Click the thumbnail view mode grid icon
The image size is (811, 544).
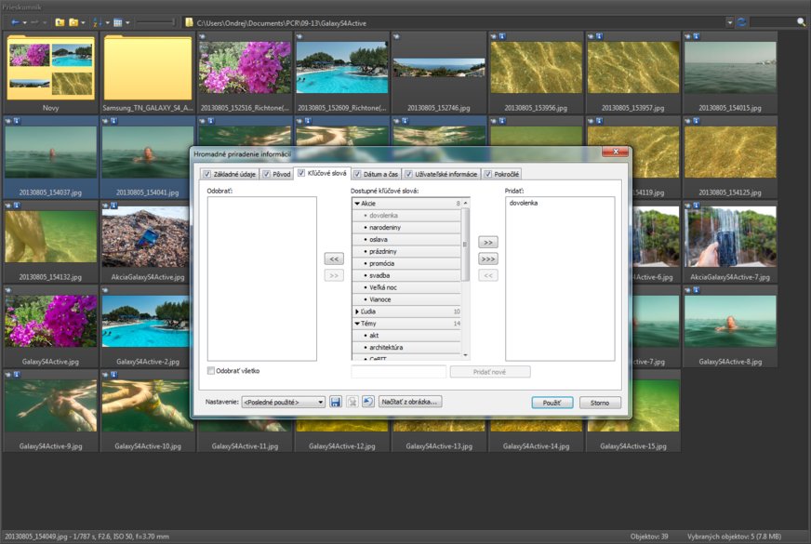click(x=117, y=21)
